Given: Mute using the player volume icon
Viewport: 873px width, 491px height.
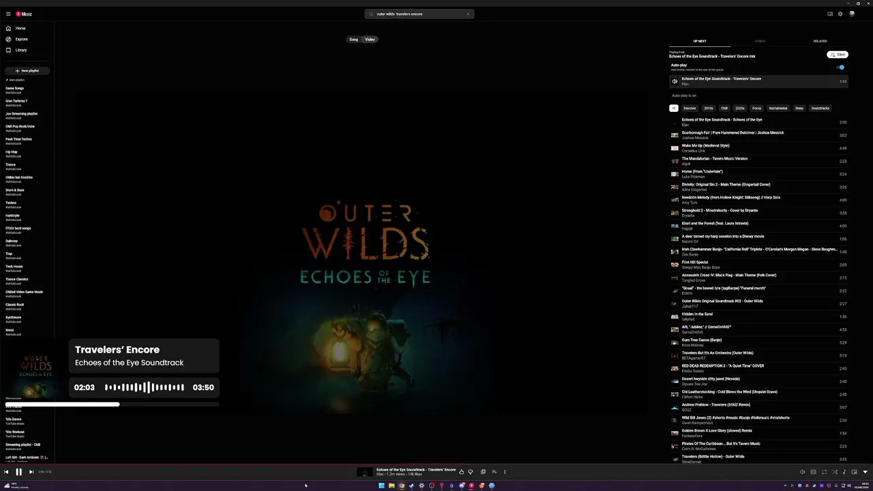Looking at the screenshot, I should point(802,472).
